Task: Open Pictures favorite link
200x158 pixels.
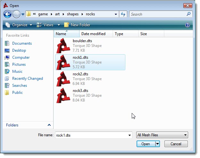Action: 19,64
